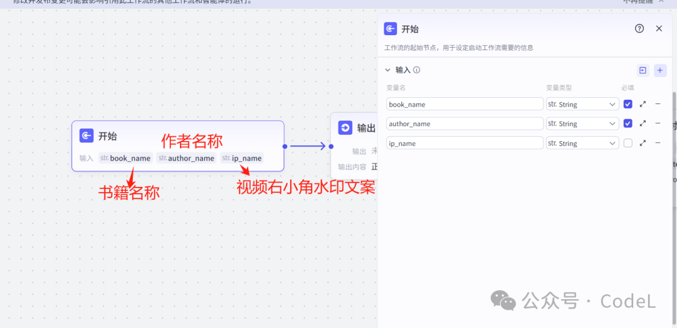Remove the ip_name variable with minus

658,142
